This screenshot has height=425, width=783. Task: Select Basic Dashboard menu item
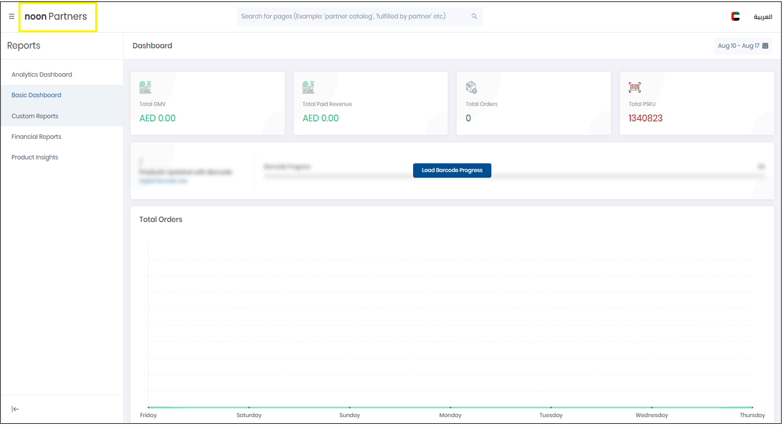[36, 95]
